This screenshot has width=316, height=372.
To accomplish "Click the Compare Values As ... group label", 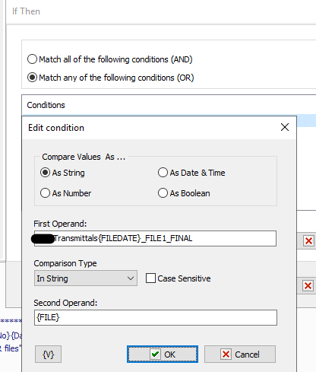I will (x=84, y=157).
